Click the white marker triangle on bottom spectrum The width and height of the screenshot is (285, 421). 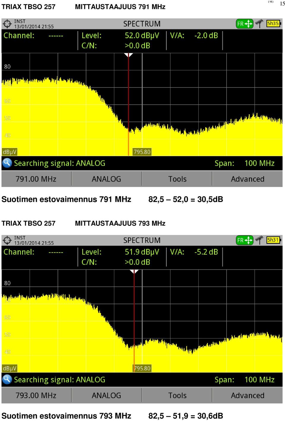click(134, 271)
